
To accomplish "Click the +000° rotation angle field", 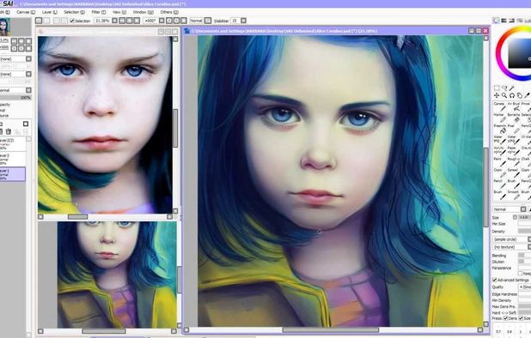I will point(150,21).
